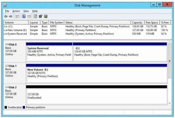
Task: Sort by the Volume column header
Action: pyautogui.click(x=16, y=22)
